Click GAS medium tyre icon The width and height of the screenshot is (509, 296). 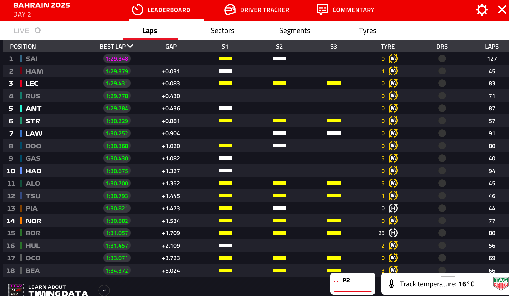coord(393,158)
